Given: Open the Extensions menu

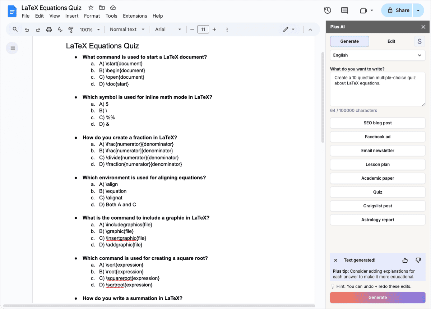Looking at the screenshot, I should click(x=135, y=16).
